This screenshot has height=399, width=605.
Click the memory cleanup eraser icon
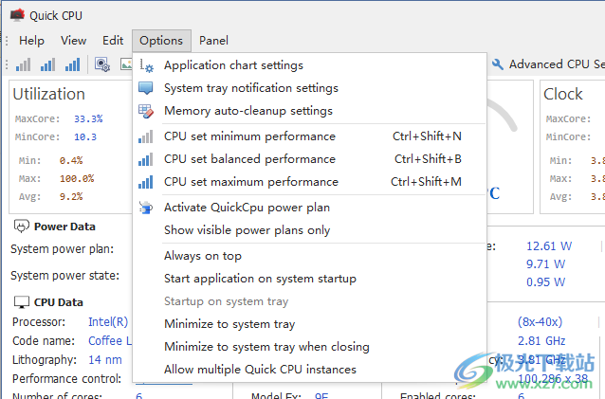tap(145, 111)
